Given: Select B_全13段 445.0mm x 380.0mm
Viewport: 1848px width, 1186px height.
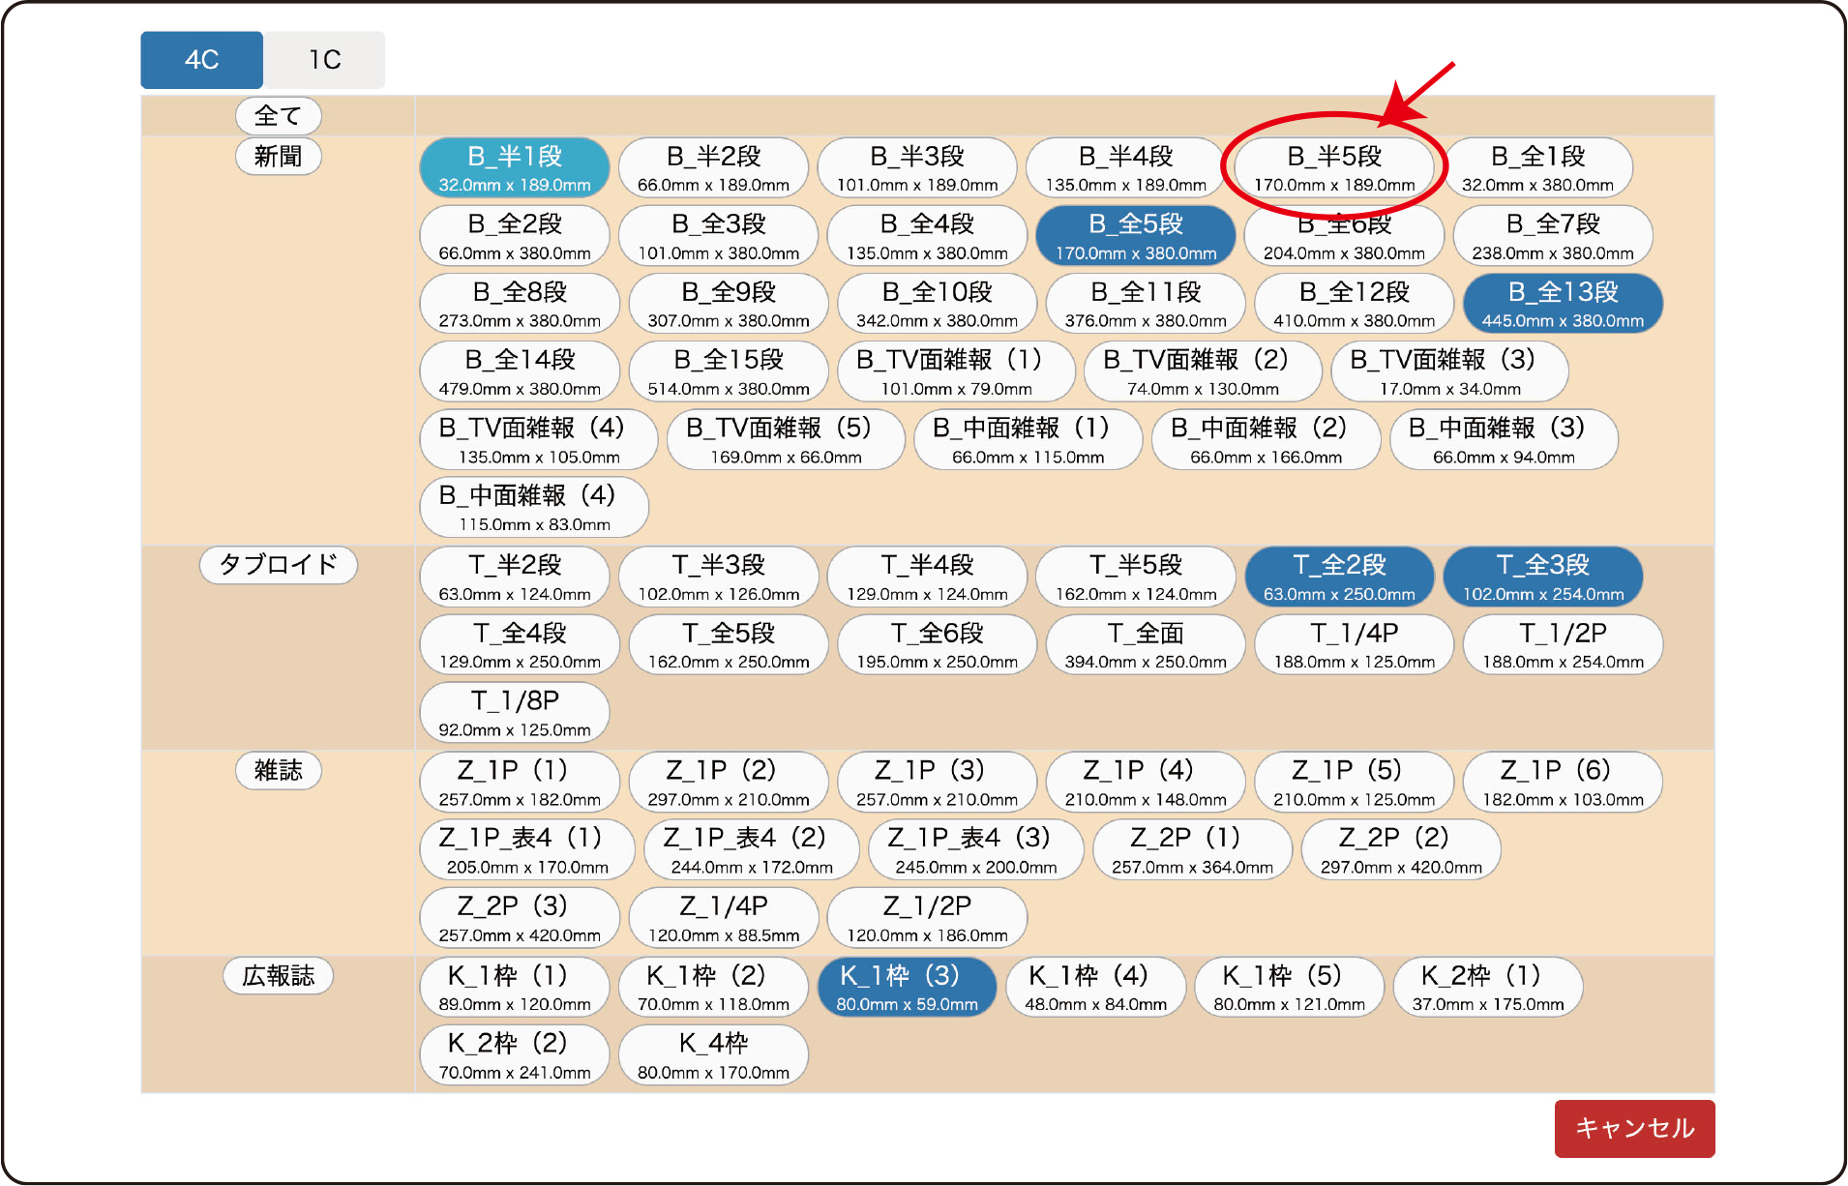Looking at the screenshot, I should coord(1563,304).
